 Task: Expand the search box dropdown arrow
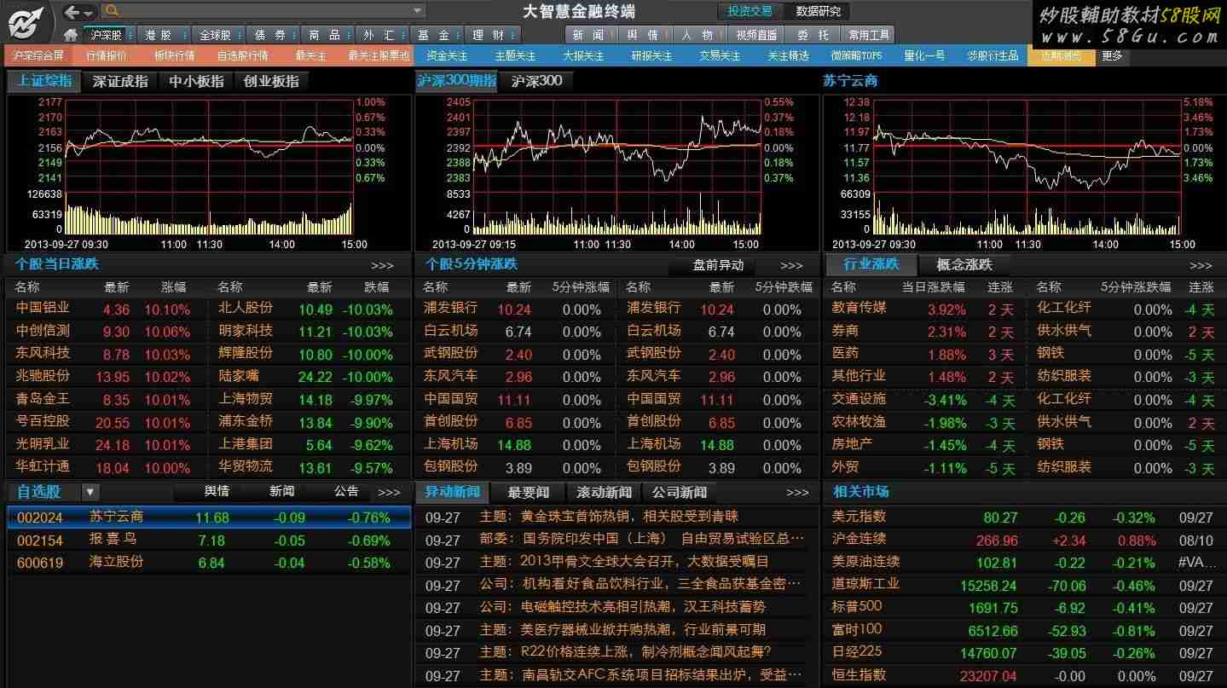point(418,11)
